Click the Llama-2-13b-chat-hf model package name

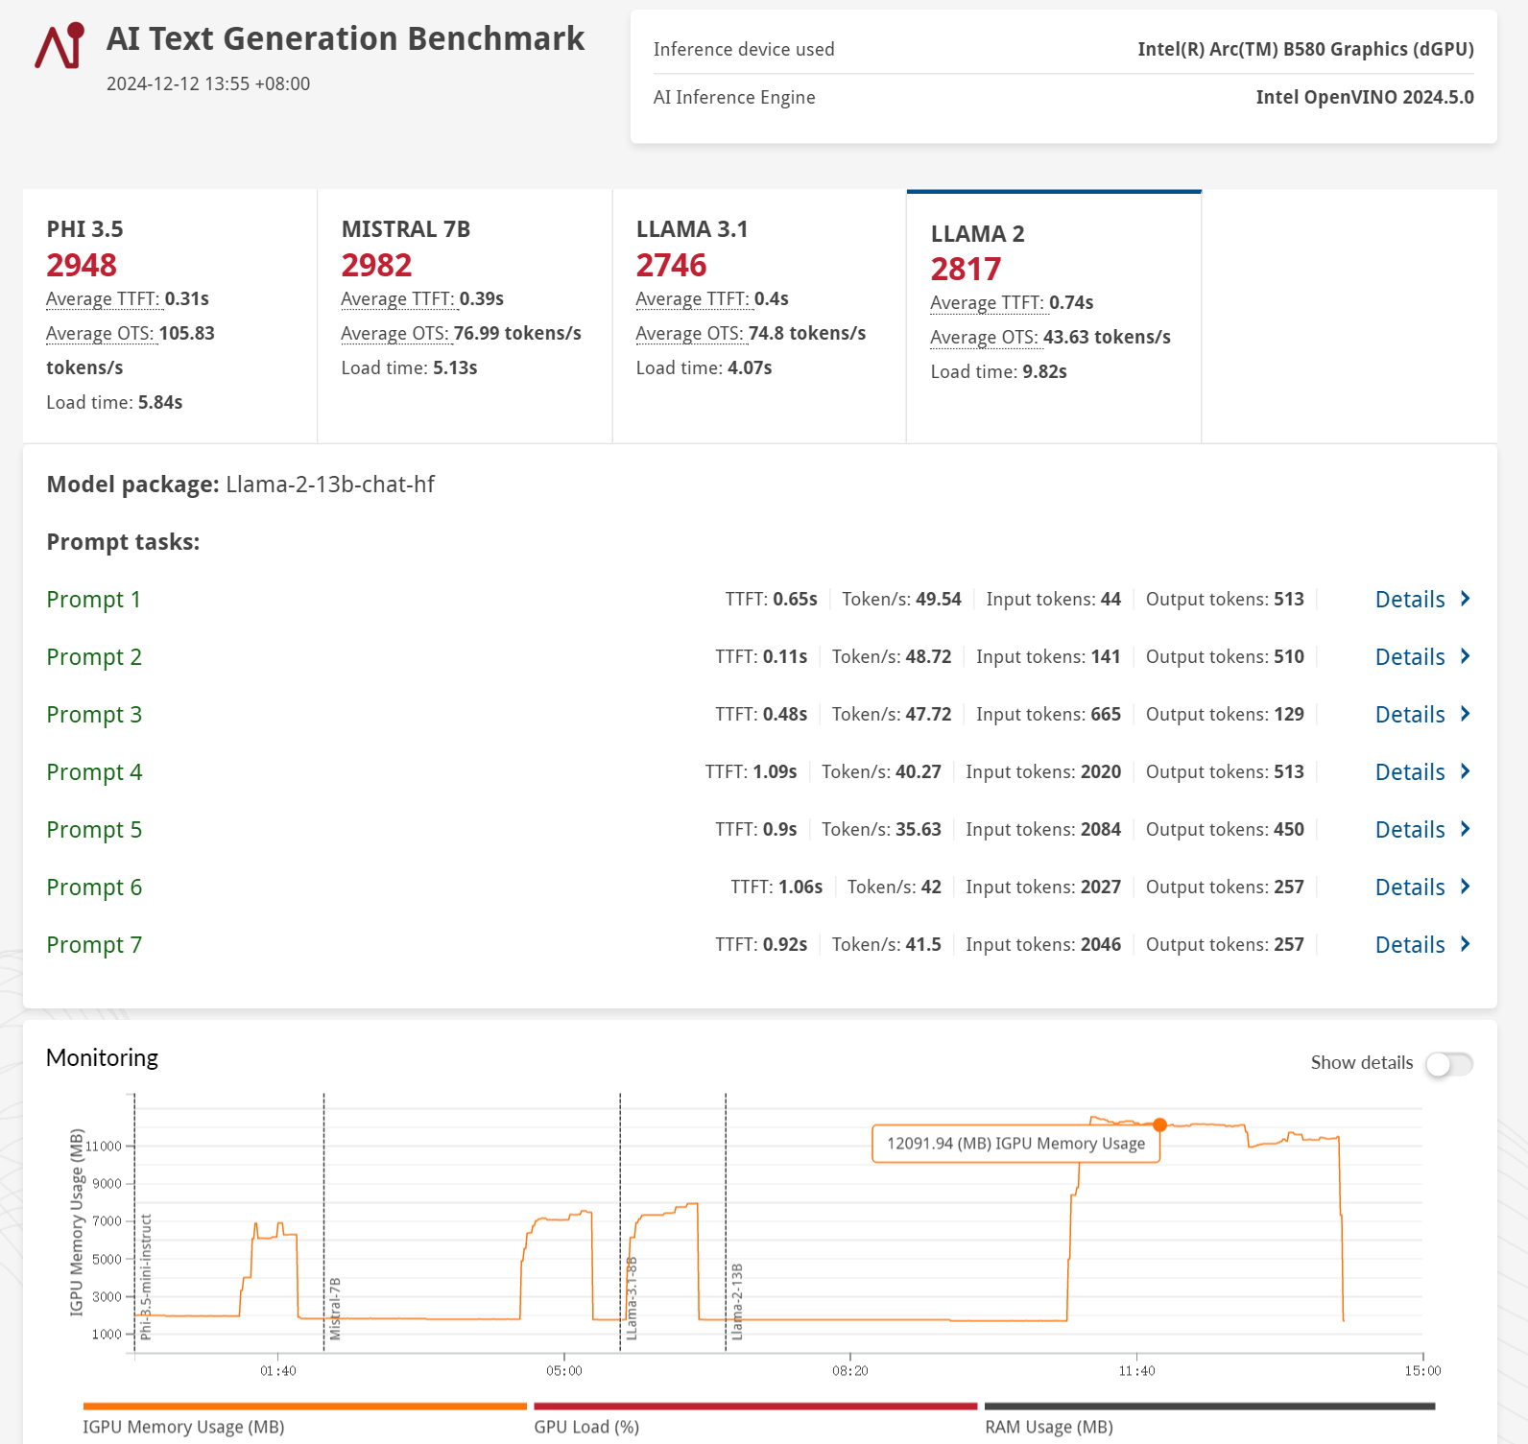point(330,485)
